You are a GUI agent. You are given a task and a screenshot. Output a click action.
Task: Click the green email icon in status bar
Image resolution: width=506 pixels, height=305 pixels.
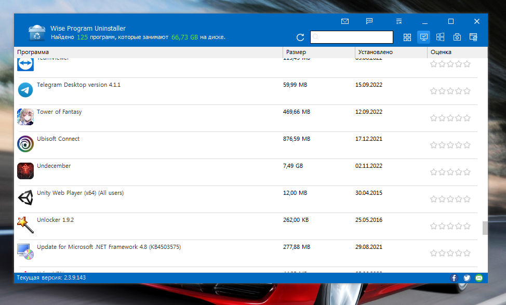click(479, 278)
